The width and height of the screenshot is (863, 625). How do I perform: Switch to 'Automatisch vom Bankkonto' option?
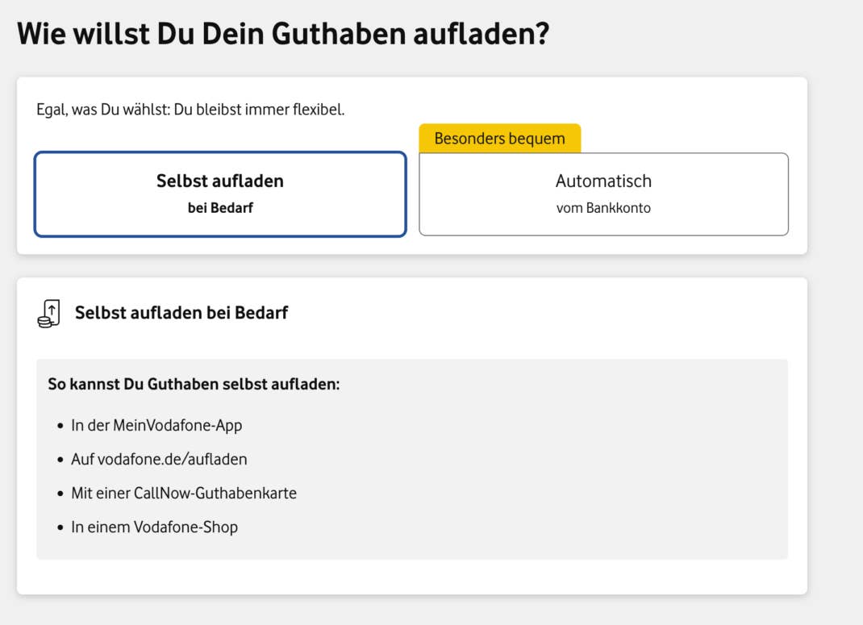[603, 194]
